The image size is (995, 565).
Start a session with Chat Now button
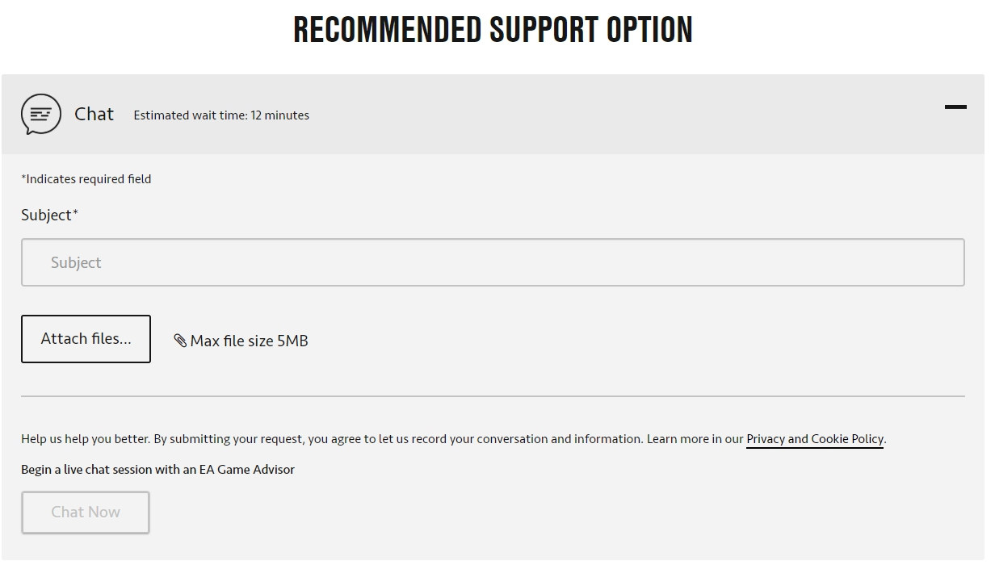click(86, 513)
